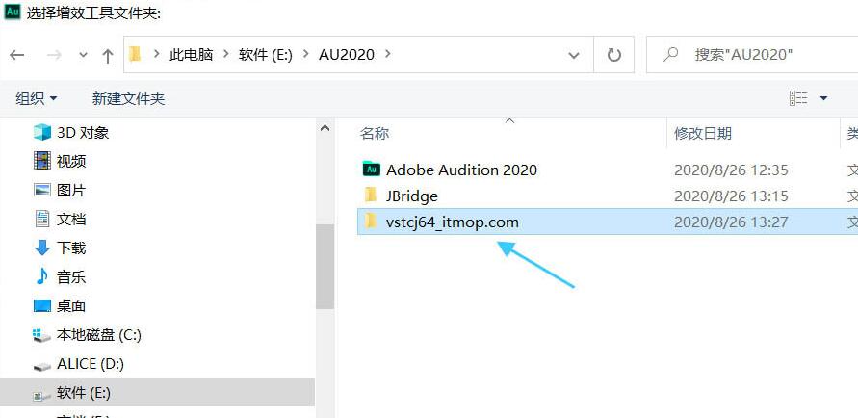Click the Up one level arrow
This screenshot has height=418, width=858.
108,55
